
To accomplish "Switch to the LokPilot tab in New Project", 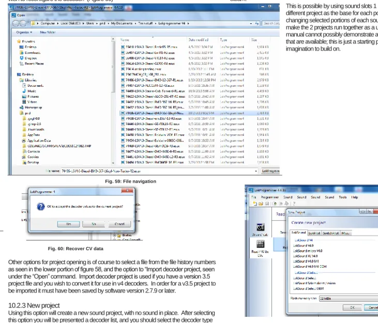I will tap(314, 233).
